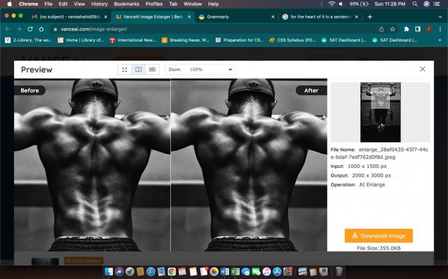This screenshot has width=448, height=279.
Task: Open the Profiles menu
Action: pos(154,4)
